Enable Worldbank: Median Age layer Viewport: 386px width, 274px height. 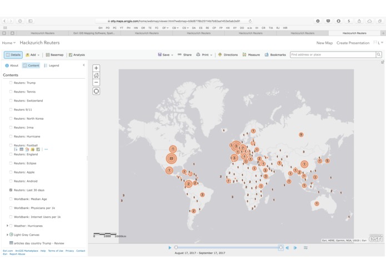click(11, 199)
